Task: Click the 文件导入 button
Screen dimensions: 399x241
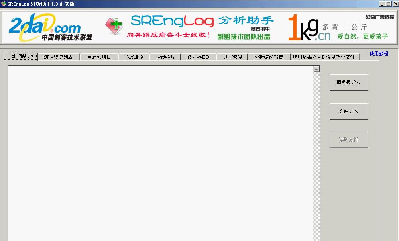Action: [x=349, y=111]
